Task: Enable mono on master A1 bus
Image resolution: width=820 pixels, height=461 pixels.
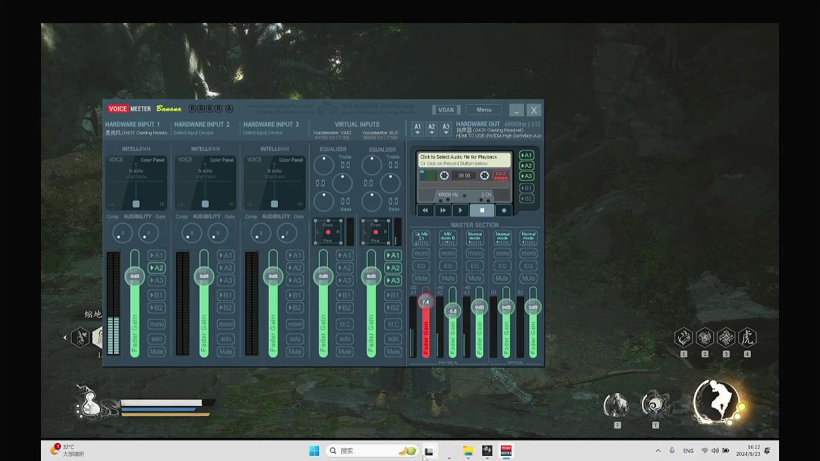Action: click(422, 254)
